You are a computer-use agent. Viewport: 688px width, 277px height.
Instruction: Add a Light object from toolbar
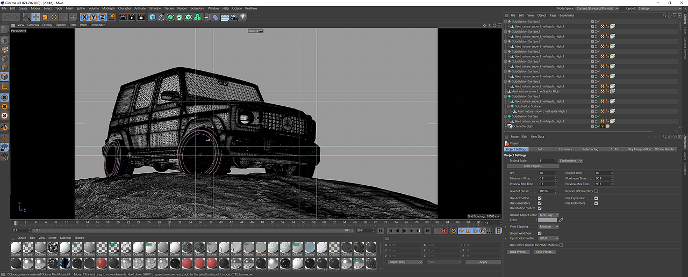[x=243, y=17]
